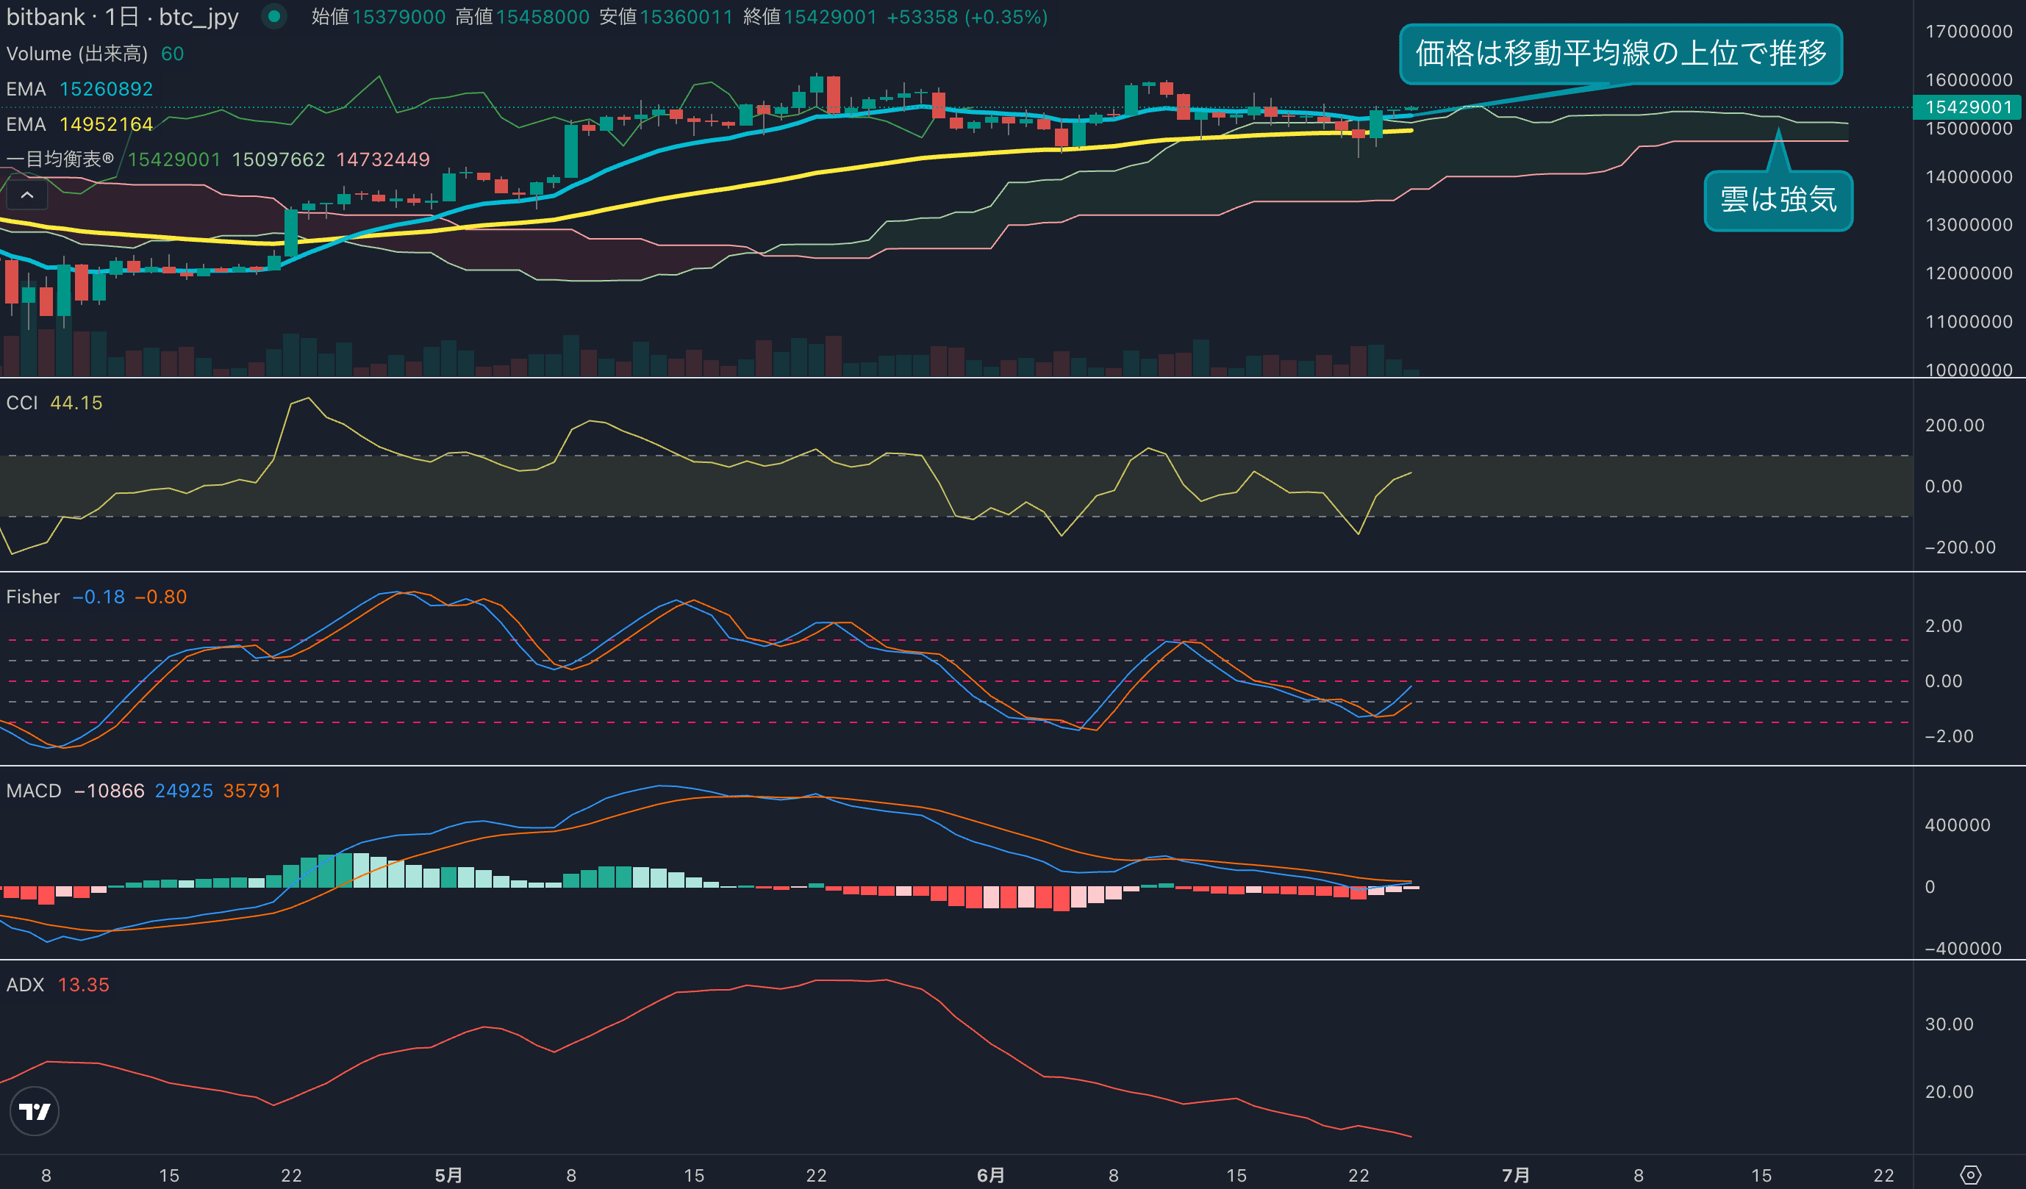This screenshot has height=1189, width=2026.
Task: Select the cyan EMA 15260892 legend
Action: click(79, 89)
